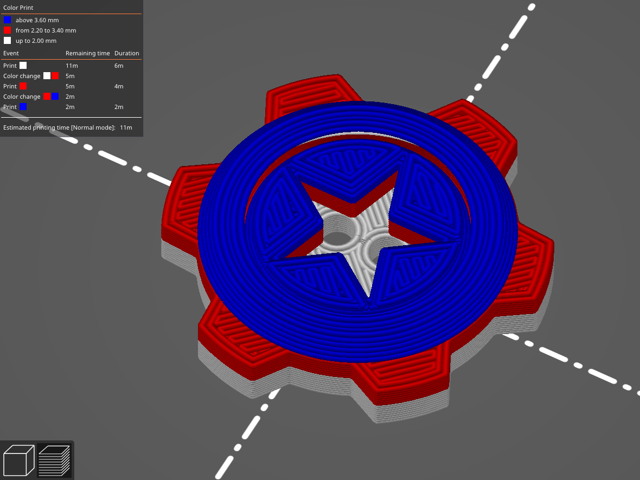Click red swatch in first Color change row
Screen dimensions: 640x480
tap(55, 76)
